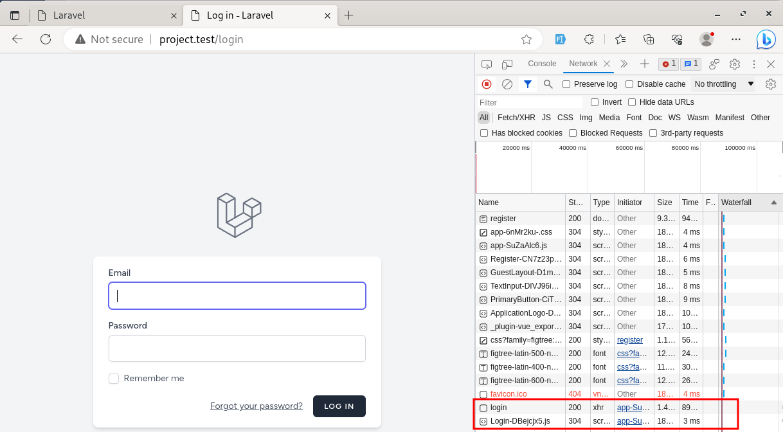Add this page to favorites using the star
Screen dimensions: 783x432
click(x=526, y=39)
